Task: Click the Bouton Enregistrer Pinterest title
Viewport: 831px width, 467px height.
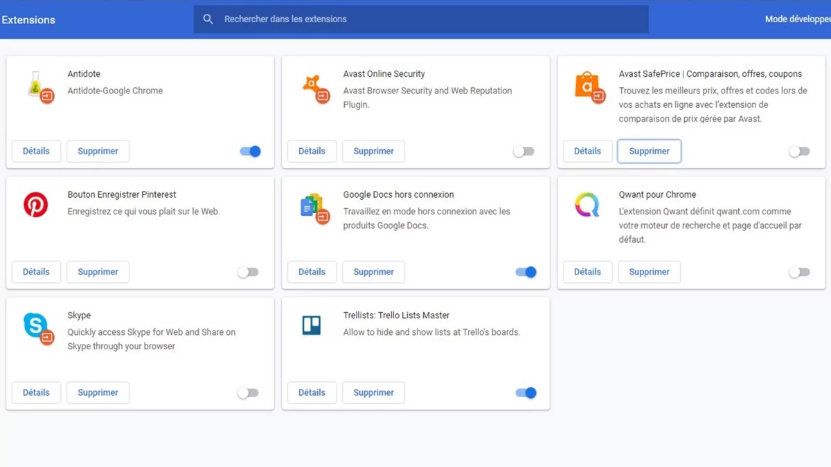Action: tap(122, 194)
